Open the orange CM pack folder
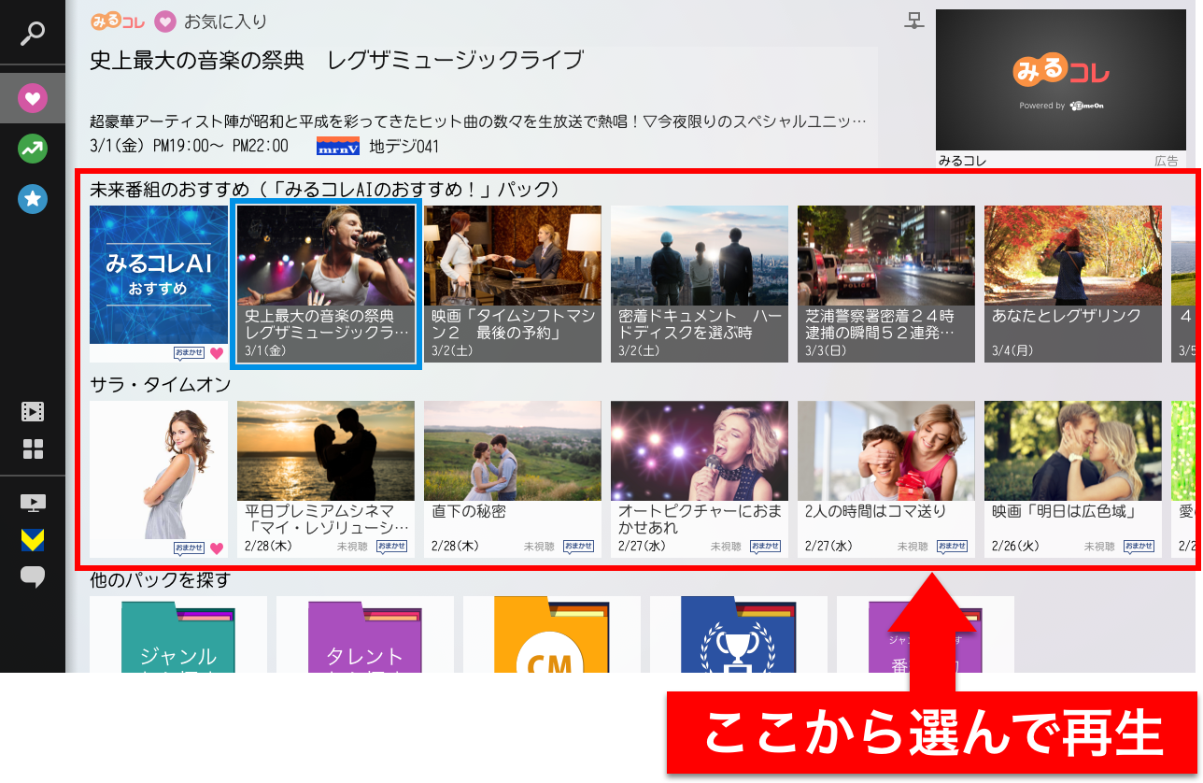This screenshot has width=1203, height=783. 551,635
